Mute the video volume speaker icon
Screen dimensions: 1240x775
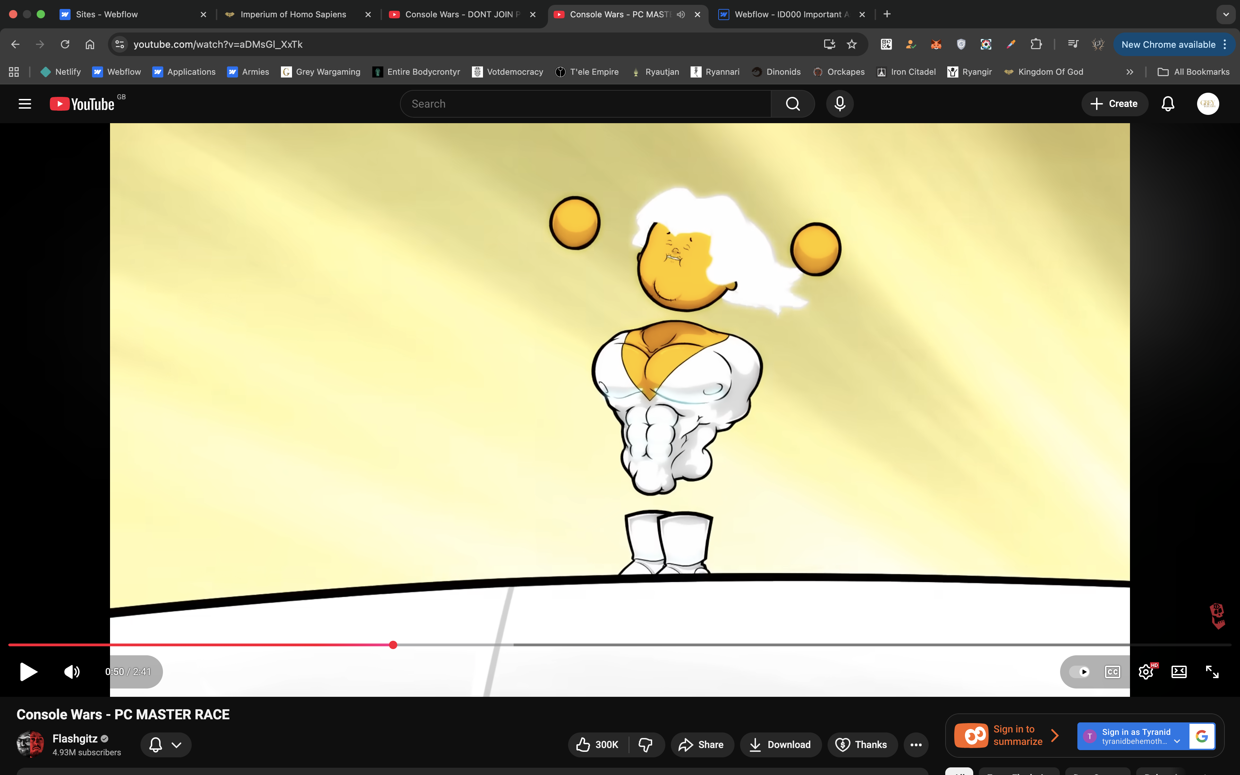pyautogui.click(x=72, y=672)
